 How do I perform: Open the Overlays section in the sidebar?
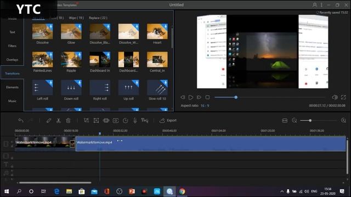click(12, 60)
